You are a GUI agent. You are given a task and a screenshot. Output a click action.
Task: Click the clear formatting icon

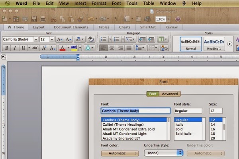tap(91, 39)
